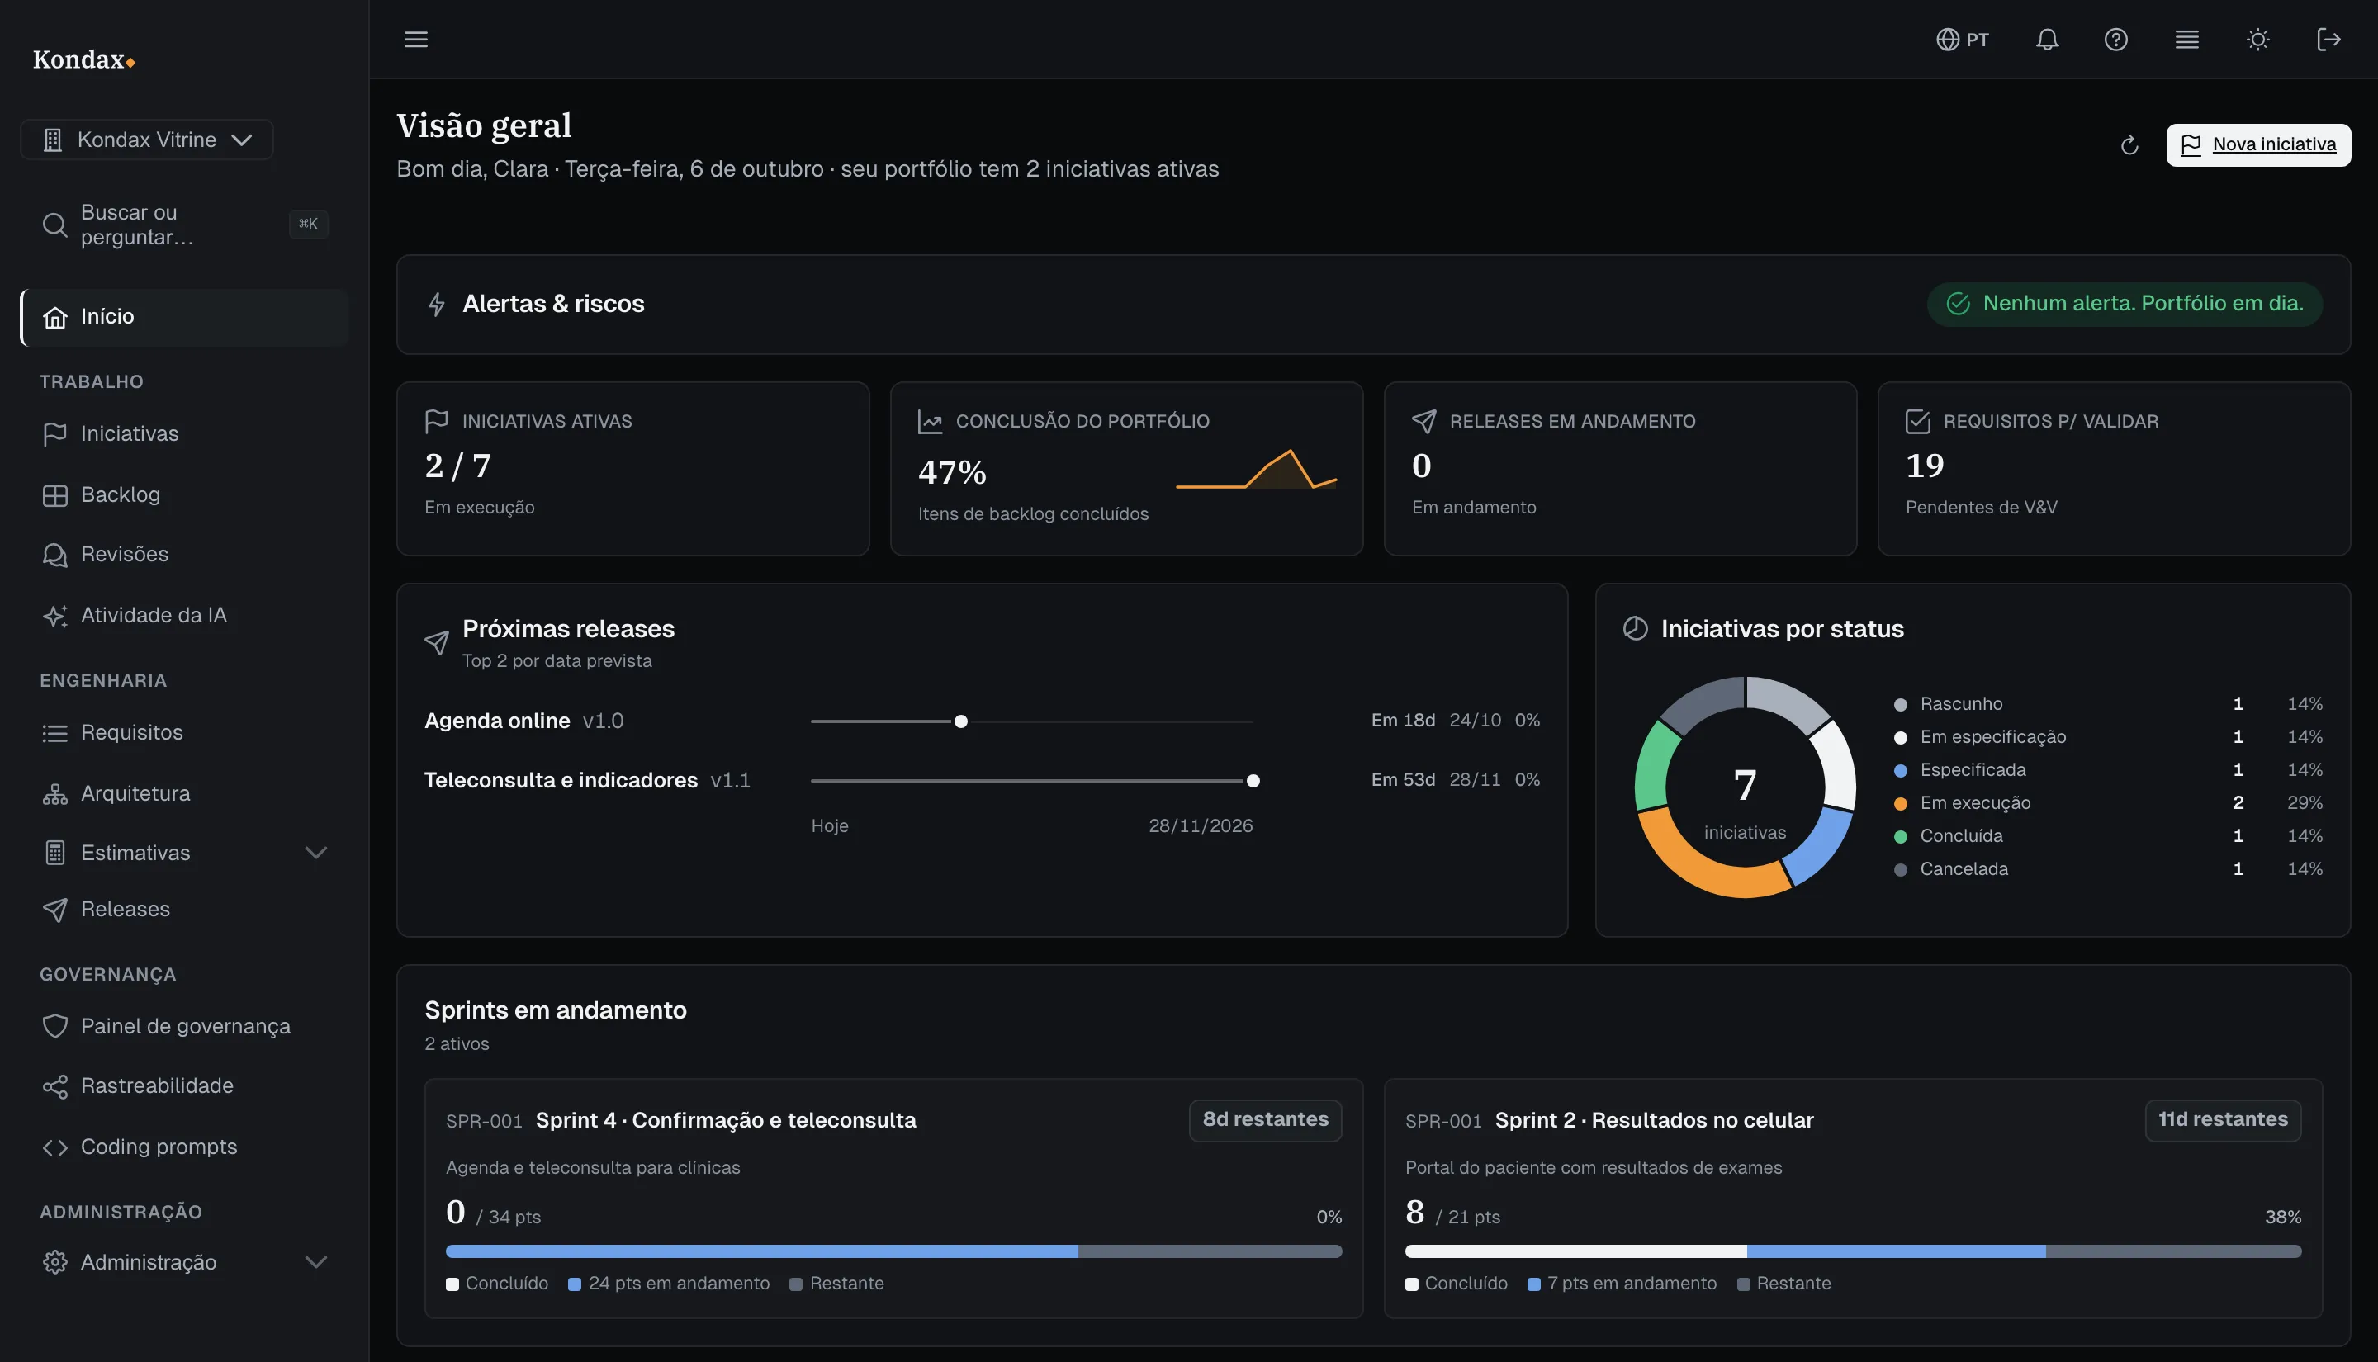Go to Início in sidebar
This screenshot has height=1362, width=2378.
(184, 317)
